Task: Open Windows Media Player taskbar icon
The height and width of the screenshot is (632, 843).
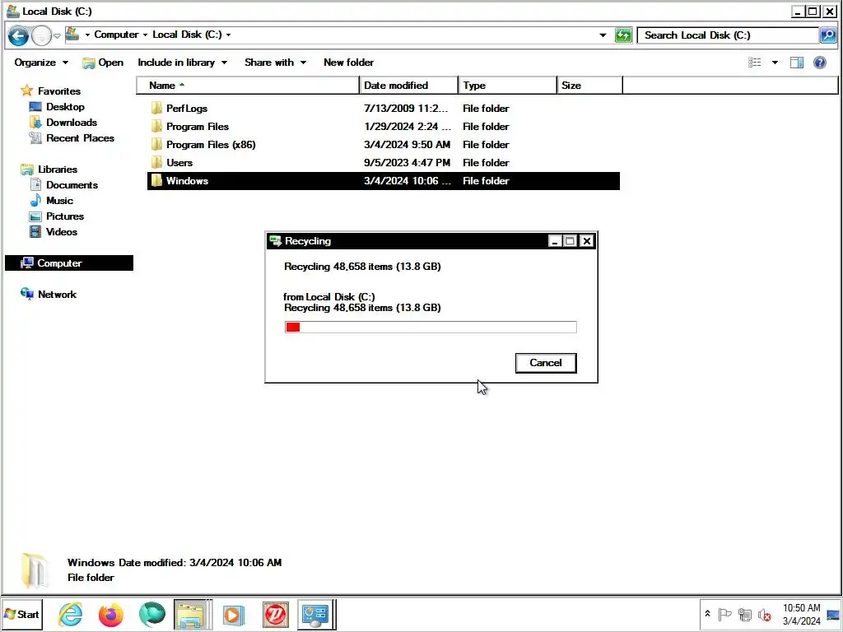Action: click(234, 615)
